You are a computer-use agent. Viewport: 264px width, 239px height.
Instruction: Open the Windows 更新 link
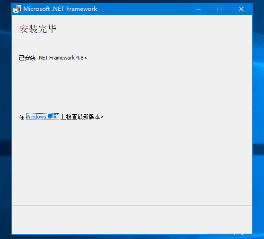point(43,117)
